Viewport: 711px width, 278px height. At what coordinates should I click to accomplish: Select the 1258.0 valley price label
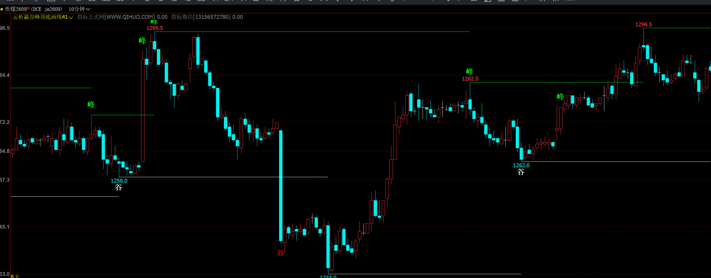point(119,181)
